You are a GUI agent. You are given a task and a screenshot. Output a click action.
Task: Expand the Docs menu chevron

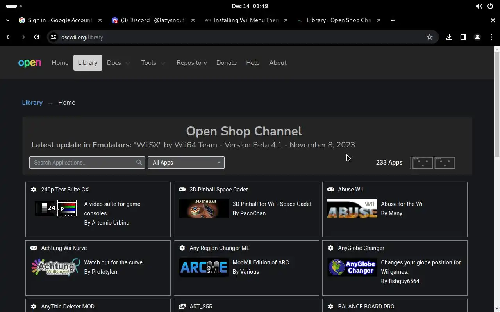click(127, 63)
